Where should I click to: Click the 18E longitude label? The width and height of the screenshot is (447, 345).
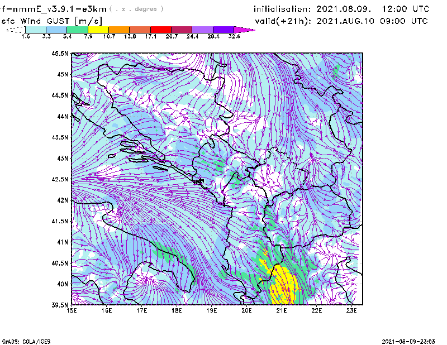coord(177,310)
